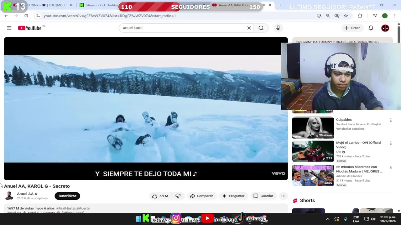Click the Mojó el Lambo thumbnail
This screenshot has height=225, width=401.
(x=313, y=151)
